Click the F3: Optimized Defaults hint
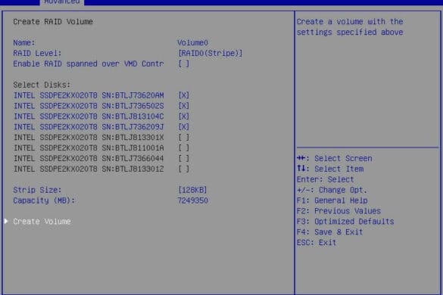 (x=345, y=222)
